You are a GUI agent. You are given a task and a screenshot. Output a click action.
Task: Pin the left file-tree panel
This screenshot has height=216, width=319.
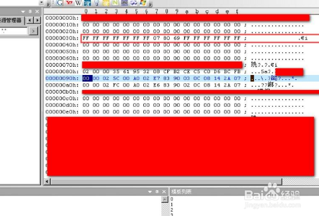click(x=30, y=11)
